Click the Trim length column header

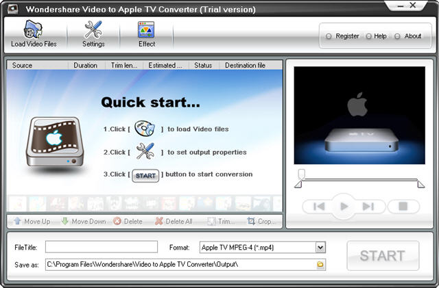[x=124, y=66]
